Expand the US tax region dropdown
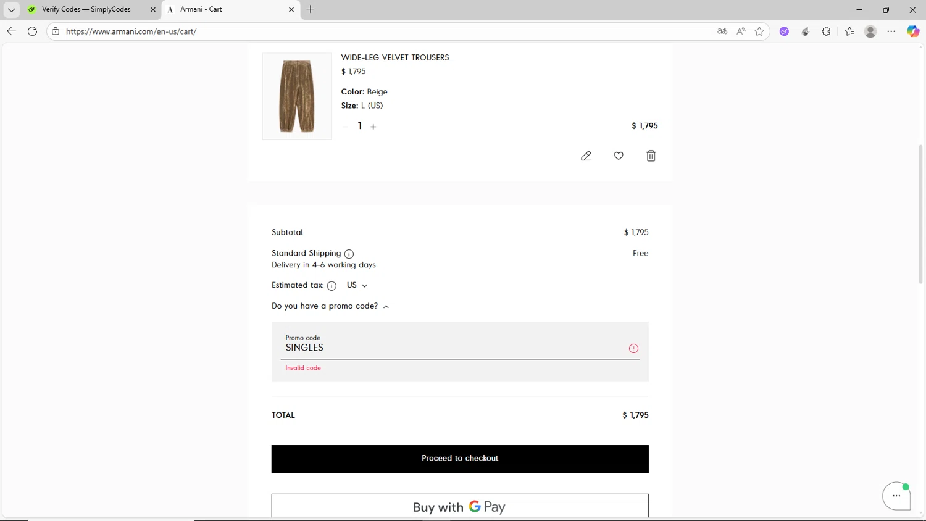Viewport: 926px width, 521px height. click(357, 285)
